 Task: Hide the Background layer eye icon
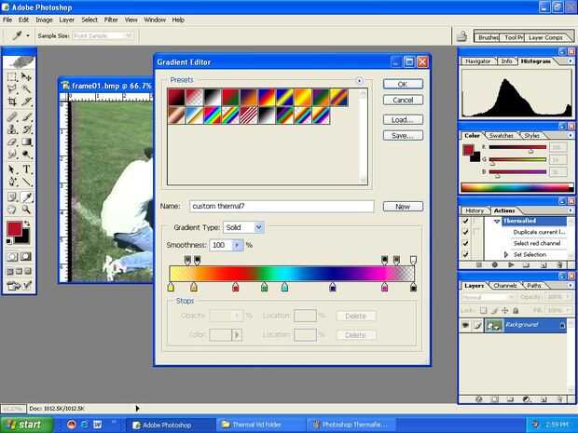coord(465,325)
